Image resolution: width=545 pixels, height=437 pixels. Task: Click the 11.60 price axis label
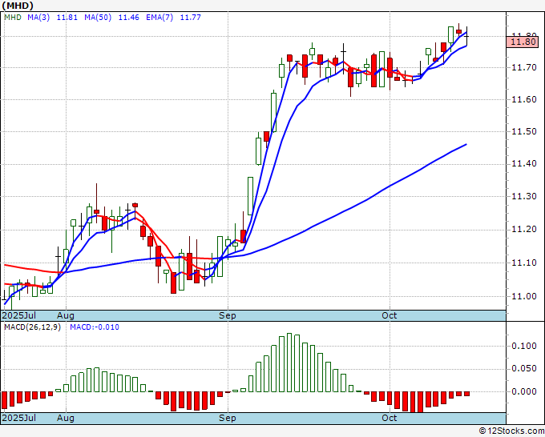point(524,99)
